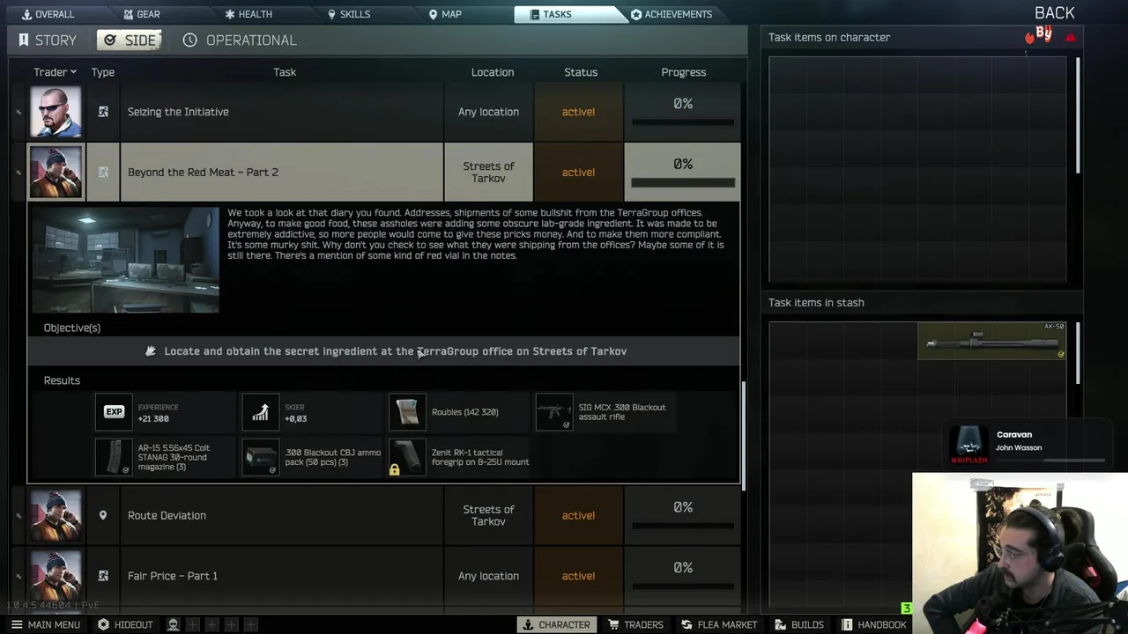The height and width of the screenshot is (634, 1128).
Task: Select the Locate and obtain secret ingredient objective
Action: click(383, 351)
